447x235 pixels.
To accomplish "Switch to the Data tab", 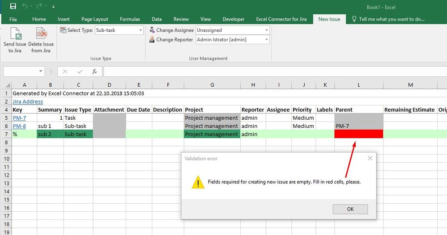I will click(157, 19).
